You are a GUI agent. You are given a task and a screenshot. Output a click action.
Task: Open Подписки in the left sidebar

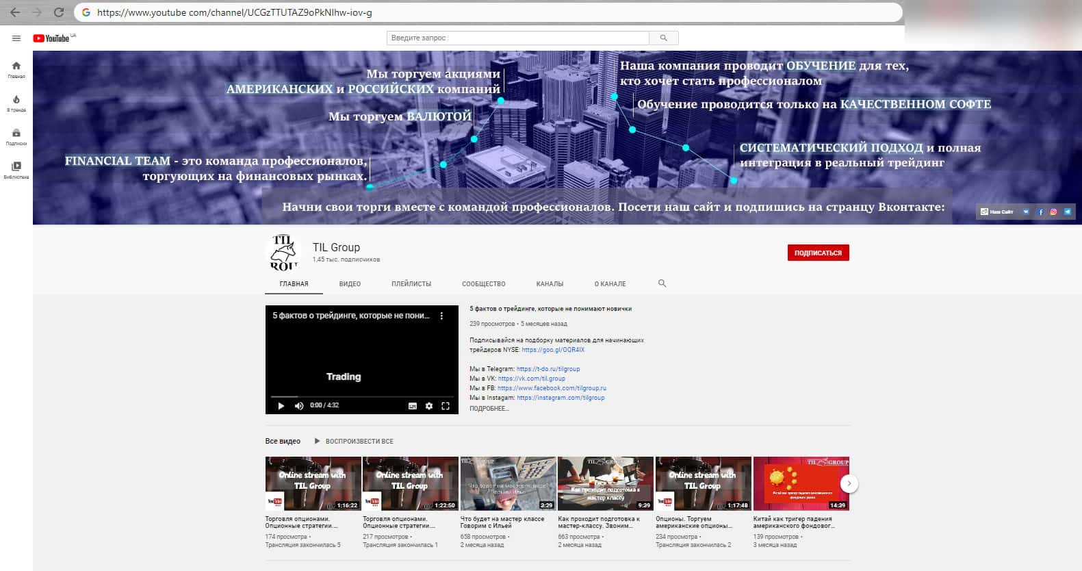[16, 137]
